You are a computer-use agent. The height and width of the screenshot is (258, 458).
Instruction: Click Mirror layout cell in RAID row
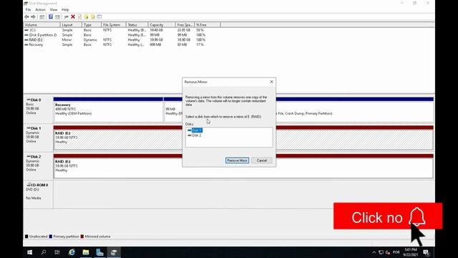(x=67, y=40)
